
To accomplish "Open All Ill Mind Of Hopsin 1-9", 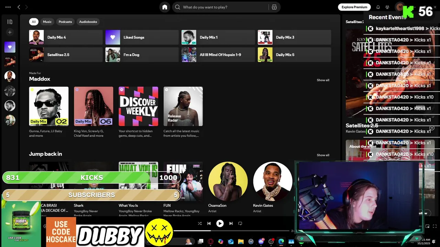I will click(218, 55).
